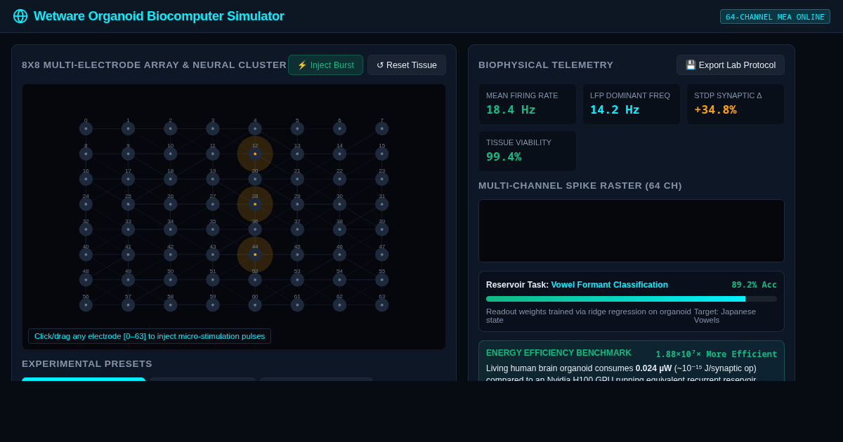Click the reservoir task accuracy progress bar

632,299
